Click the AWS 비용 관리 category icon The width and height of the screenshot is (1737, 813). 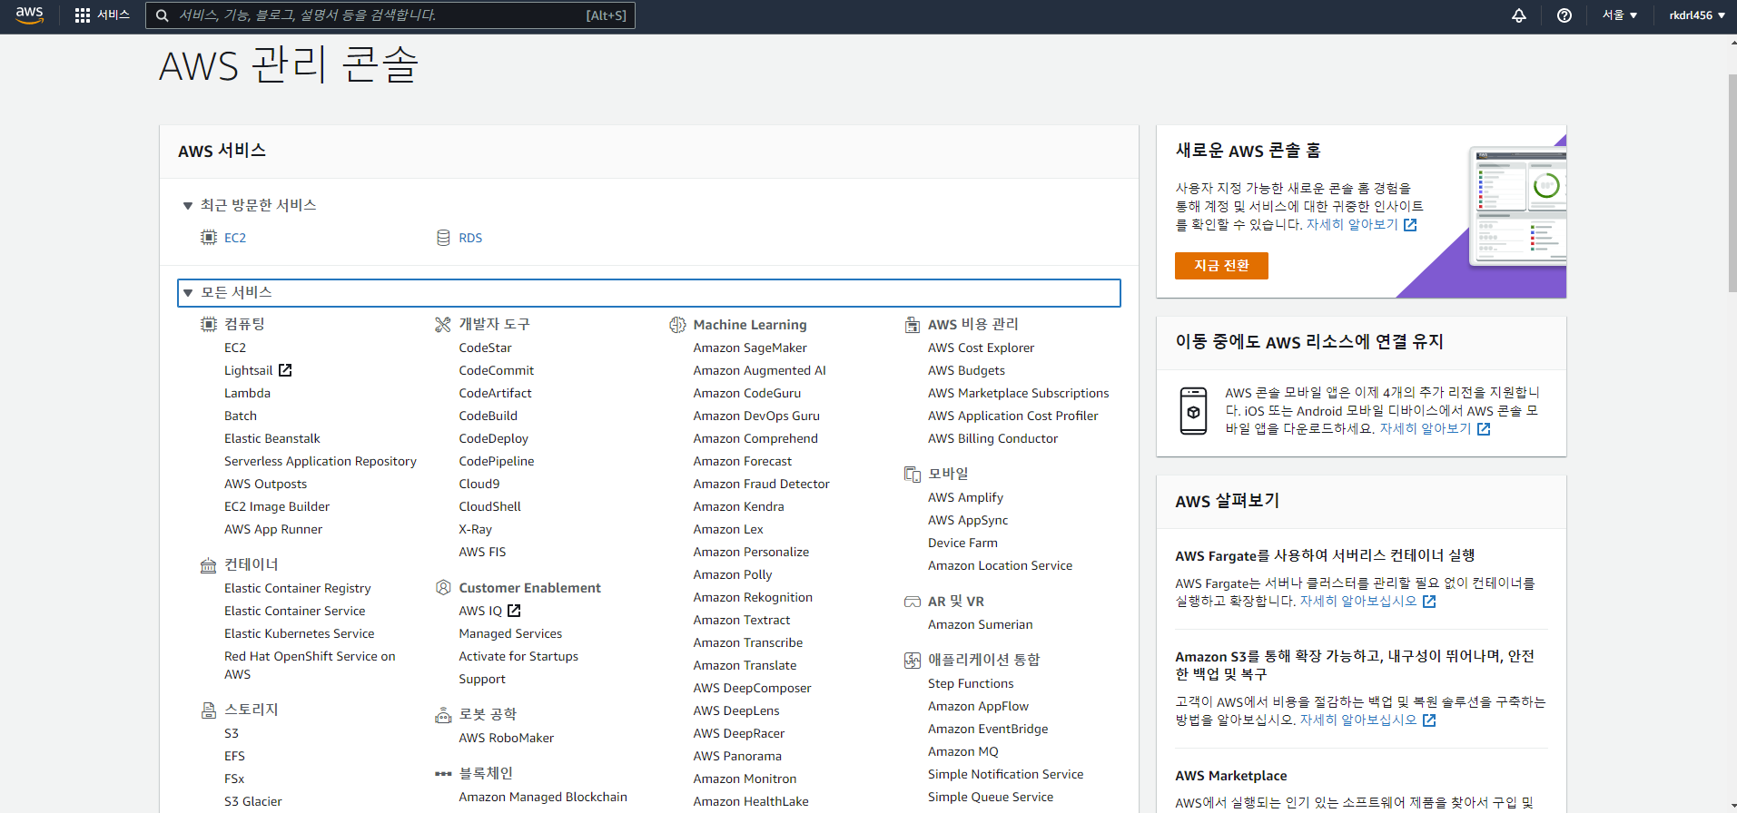coord(913,325)
